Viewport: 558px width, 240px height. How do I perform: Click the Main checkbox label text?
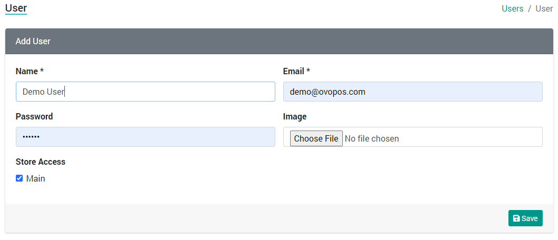coord(35,178)
